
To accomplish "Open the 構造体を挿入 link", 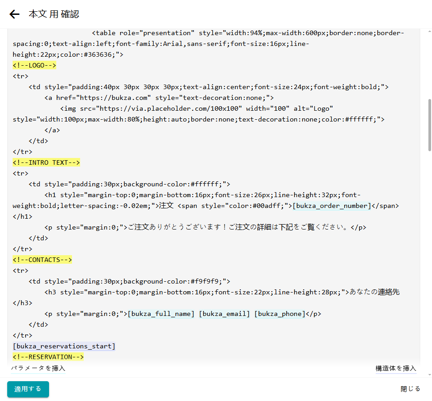I will 396,368.
